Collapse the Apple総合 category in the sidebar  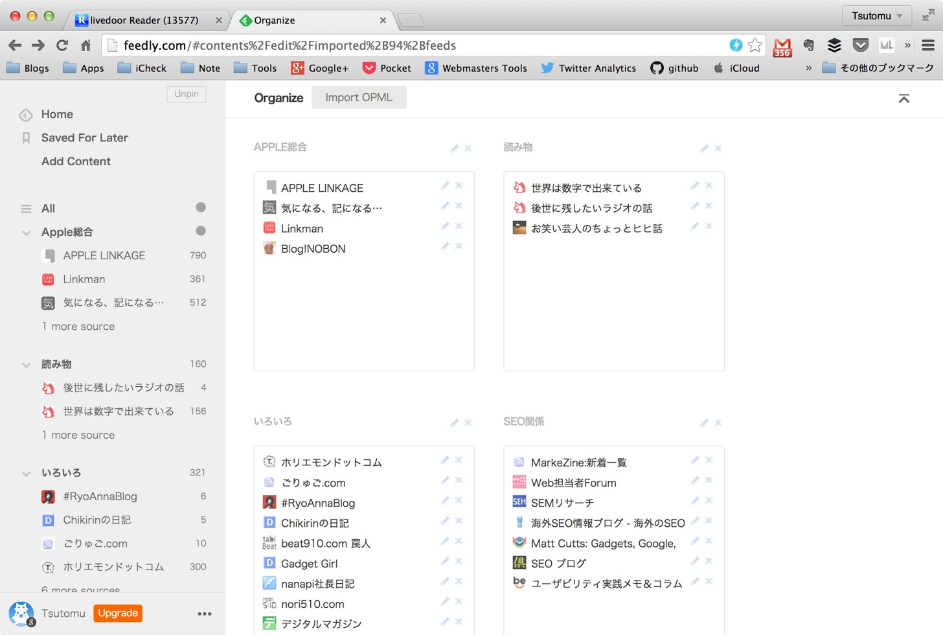(26, 233)
